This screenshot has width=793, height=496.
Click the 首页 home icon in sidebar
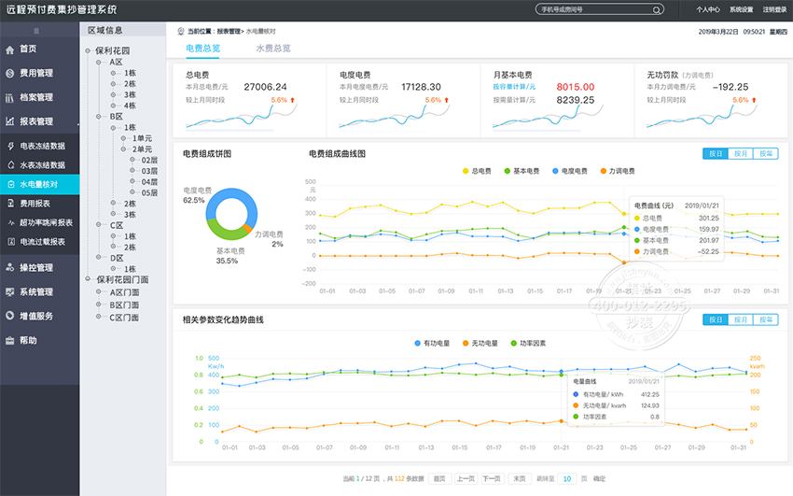coord(10,49)
